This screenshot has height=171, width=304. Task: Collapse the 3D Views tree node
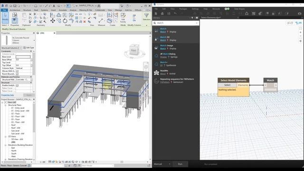coord(5,136)
